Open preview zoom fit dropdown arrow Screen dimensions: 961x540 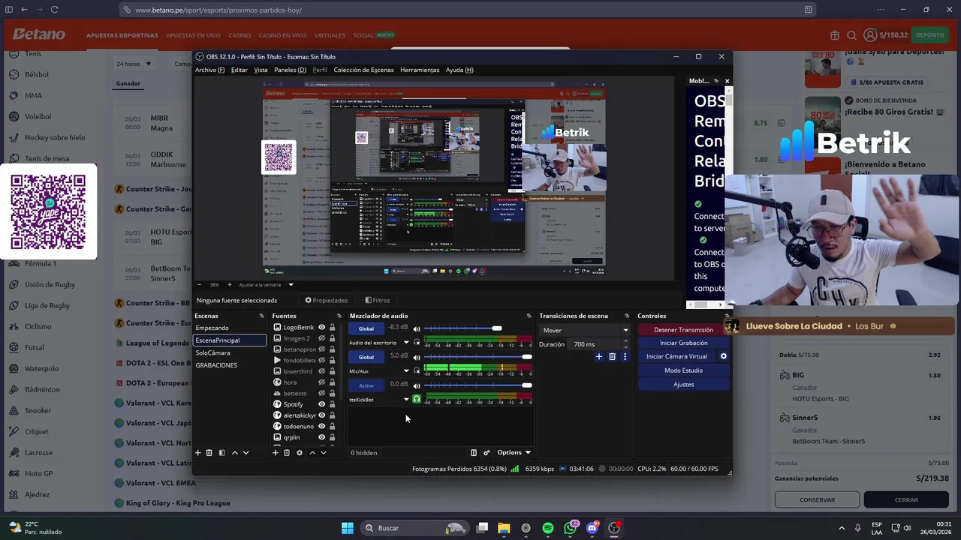(x=291, y=285)
